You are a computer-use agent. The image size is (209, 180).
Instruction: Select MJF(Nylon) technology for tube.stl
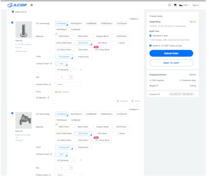[76, 24]
